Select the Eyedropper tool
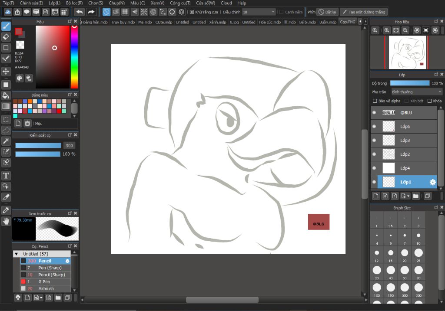 pyautogui.click(x=6, y=210)
